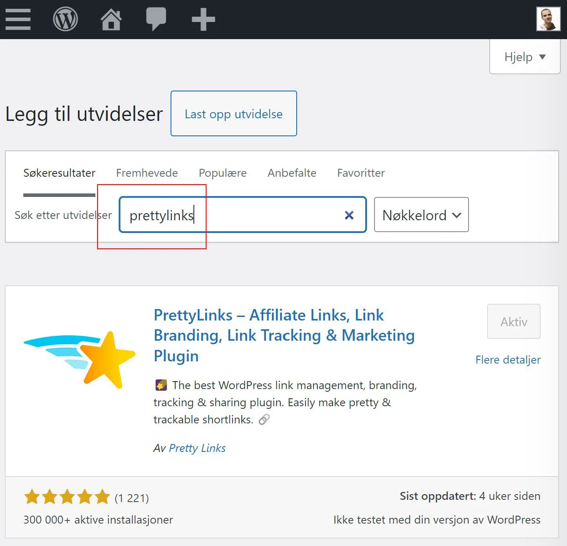This screenshot has width=567, height=546.
Task: Click the plugin description paragraph
Action: (x=285, y=402)
